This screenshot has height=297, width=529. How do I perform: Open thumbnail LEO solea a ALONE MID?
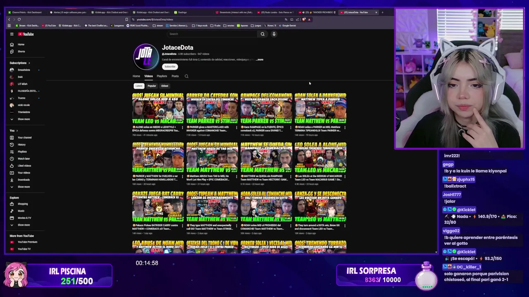(x=320, y=158)
